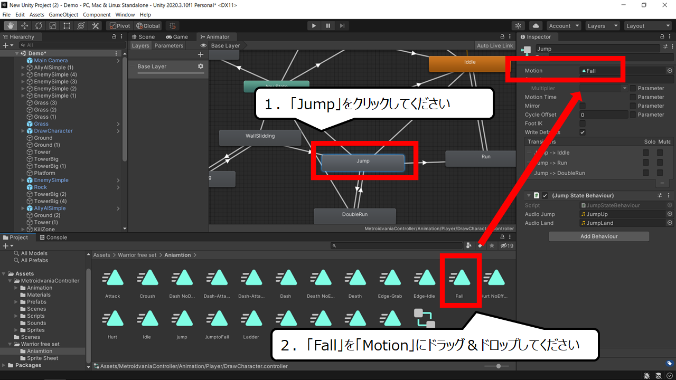This screenshot has width=676, height=380.
Task: Enable Motion Time Parameter checkbox
Action: click(633, 97)
